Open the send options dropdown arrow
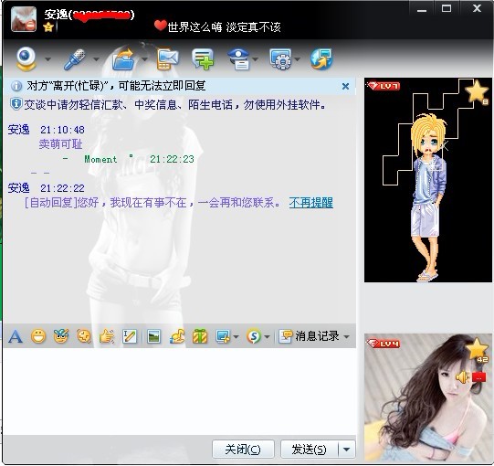Image resolution: width=494 pixels, height=466 pixels. [347, 449]
